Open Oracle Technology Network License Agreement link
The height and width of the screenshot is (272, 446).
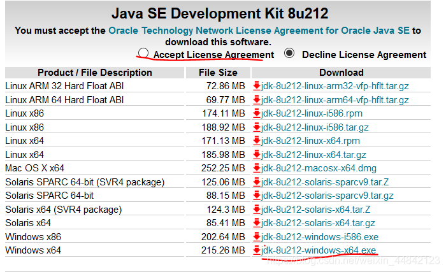(259, 31)
